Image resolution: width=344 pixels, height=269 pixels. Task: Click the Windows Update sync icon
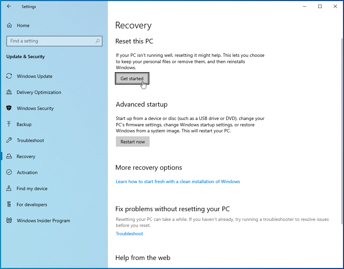[9, 76]
